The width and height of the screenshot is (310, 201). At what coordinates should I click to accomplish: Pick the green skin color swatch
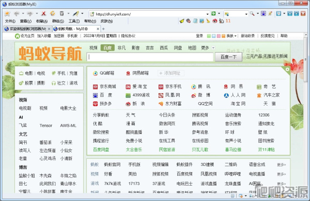[209, 36]
